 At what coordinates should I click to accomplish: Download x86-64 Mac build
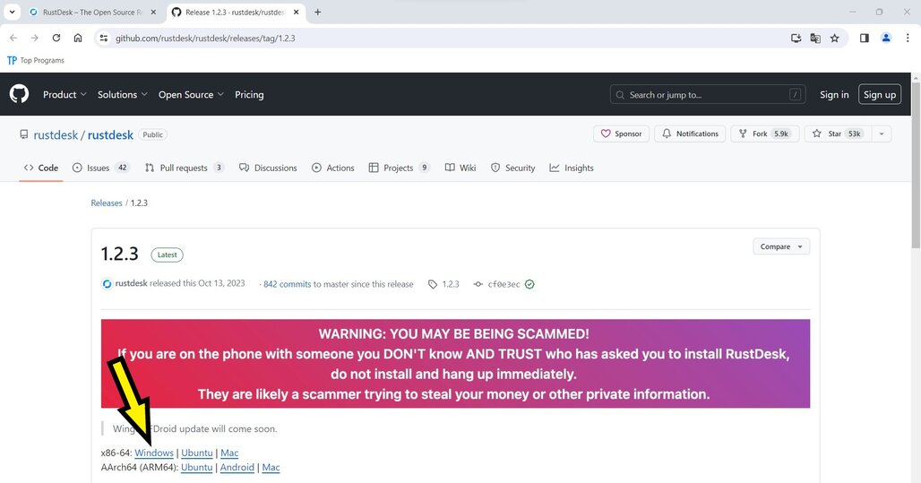229,453
